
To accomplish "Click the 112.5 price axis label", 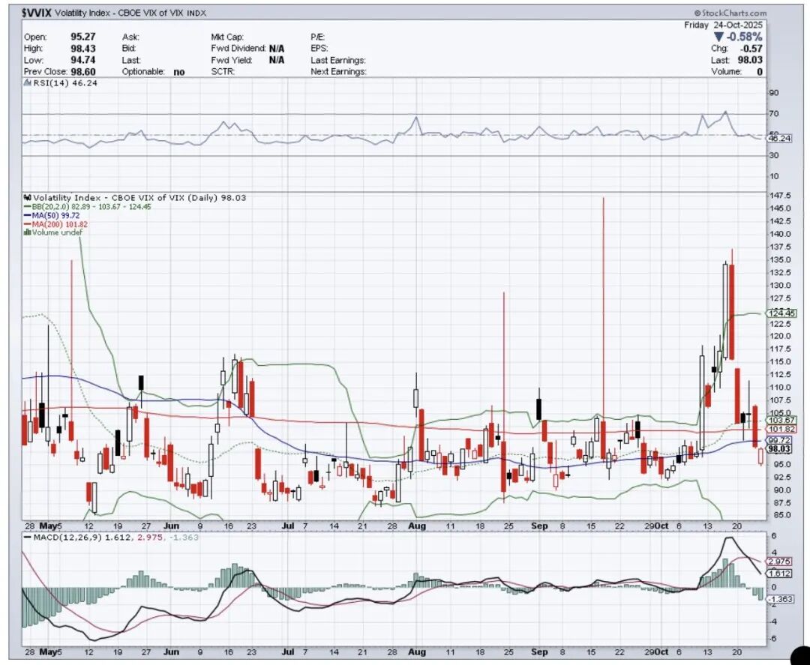I will point(781,375).
